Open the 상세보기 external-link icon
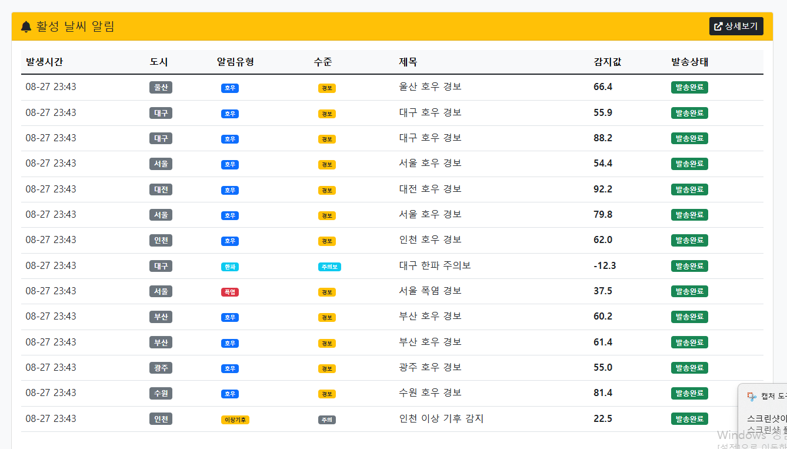 718,26
